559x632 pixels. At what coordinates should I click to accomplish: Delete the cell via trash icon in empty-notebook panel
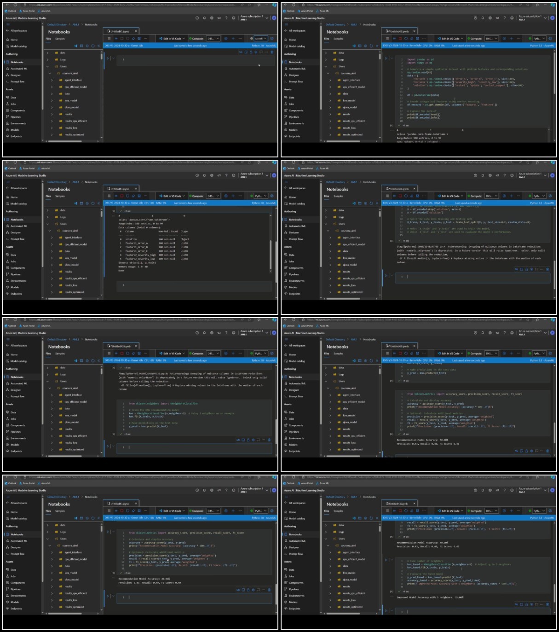click(272, 52)
